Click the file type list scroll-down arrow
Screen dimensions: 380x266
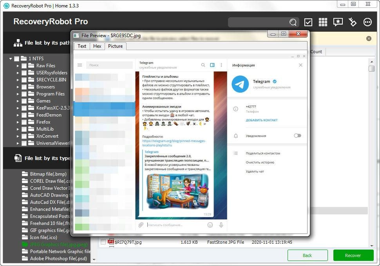[x=94, y=259]
